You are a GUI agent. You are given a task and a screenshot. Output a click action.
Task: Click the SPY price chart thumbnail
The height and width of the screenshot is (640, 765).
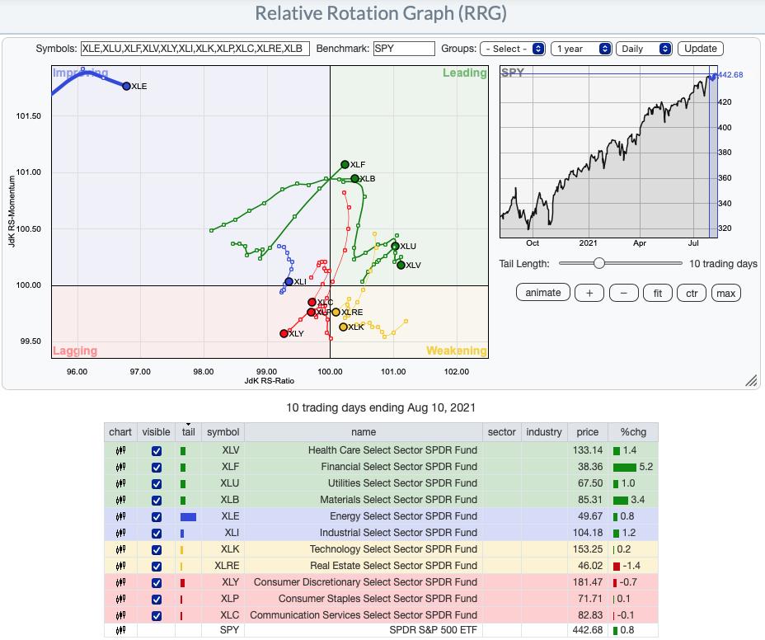point(609,152)
